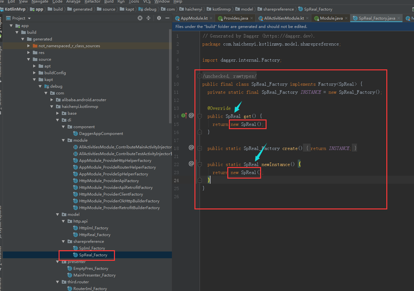This screenshot has width=414, height=291.
Task: Select DaggerAppComponent in the tree
Action: 101,134
